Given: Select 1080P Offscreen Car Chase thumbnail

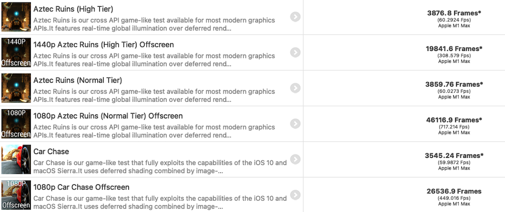Looking at the screenshot, I should point(16,195).
